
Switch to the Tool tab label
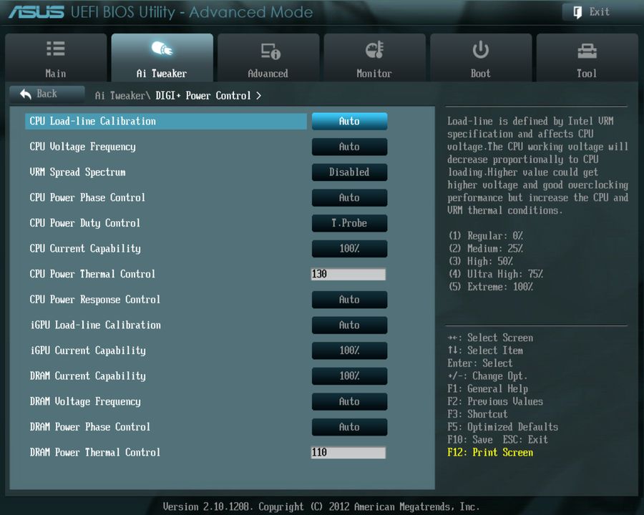587,74
